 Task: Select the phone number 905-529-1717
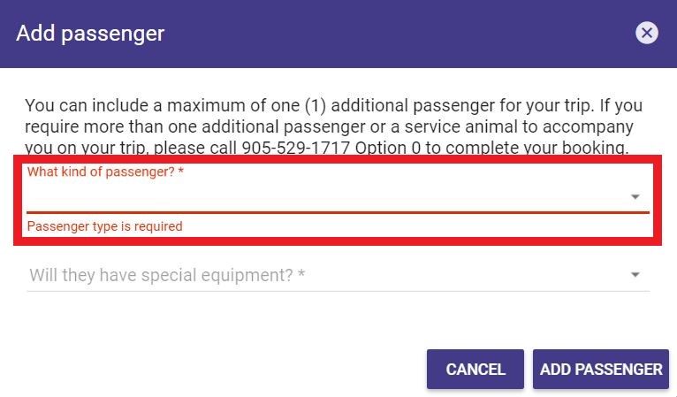tap(295, 148)
